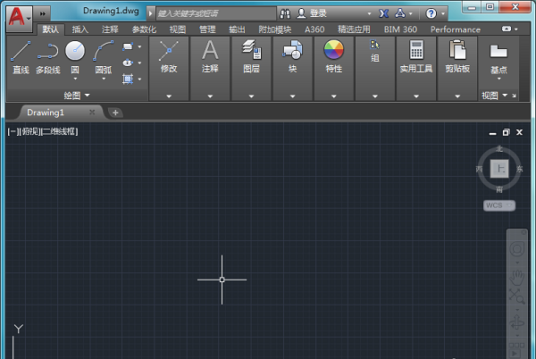Switch to the A360 ribbon tab
Screen dimensions: 536x359
(314, 29)
